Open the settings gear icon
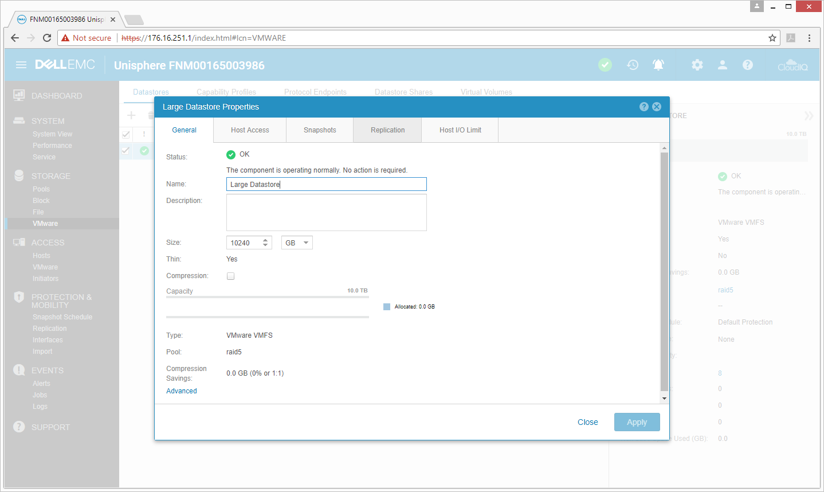 tap(697, 65)
